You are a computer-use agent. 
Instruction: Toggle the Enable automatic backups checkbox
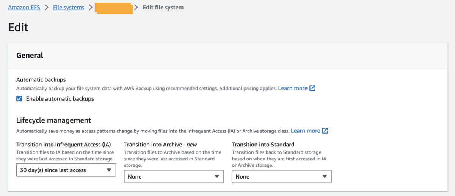point(19,99)
